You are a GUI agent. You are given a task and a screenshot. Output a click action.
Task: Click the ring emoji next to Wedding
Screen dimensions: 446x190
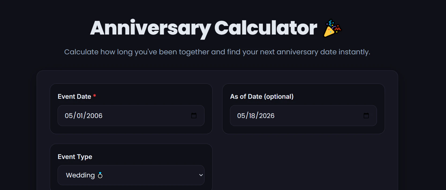pos(100,175)
